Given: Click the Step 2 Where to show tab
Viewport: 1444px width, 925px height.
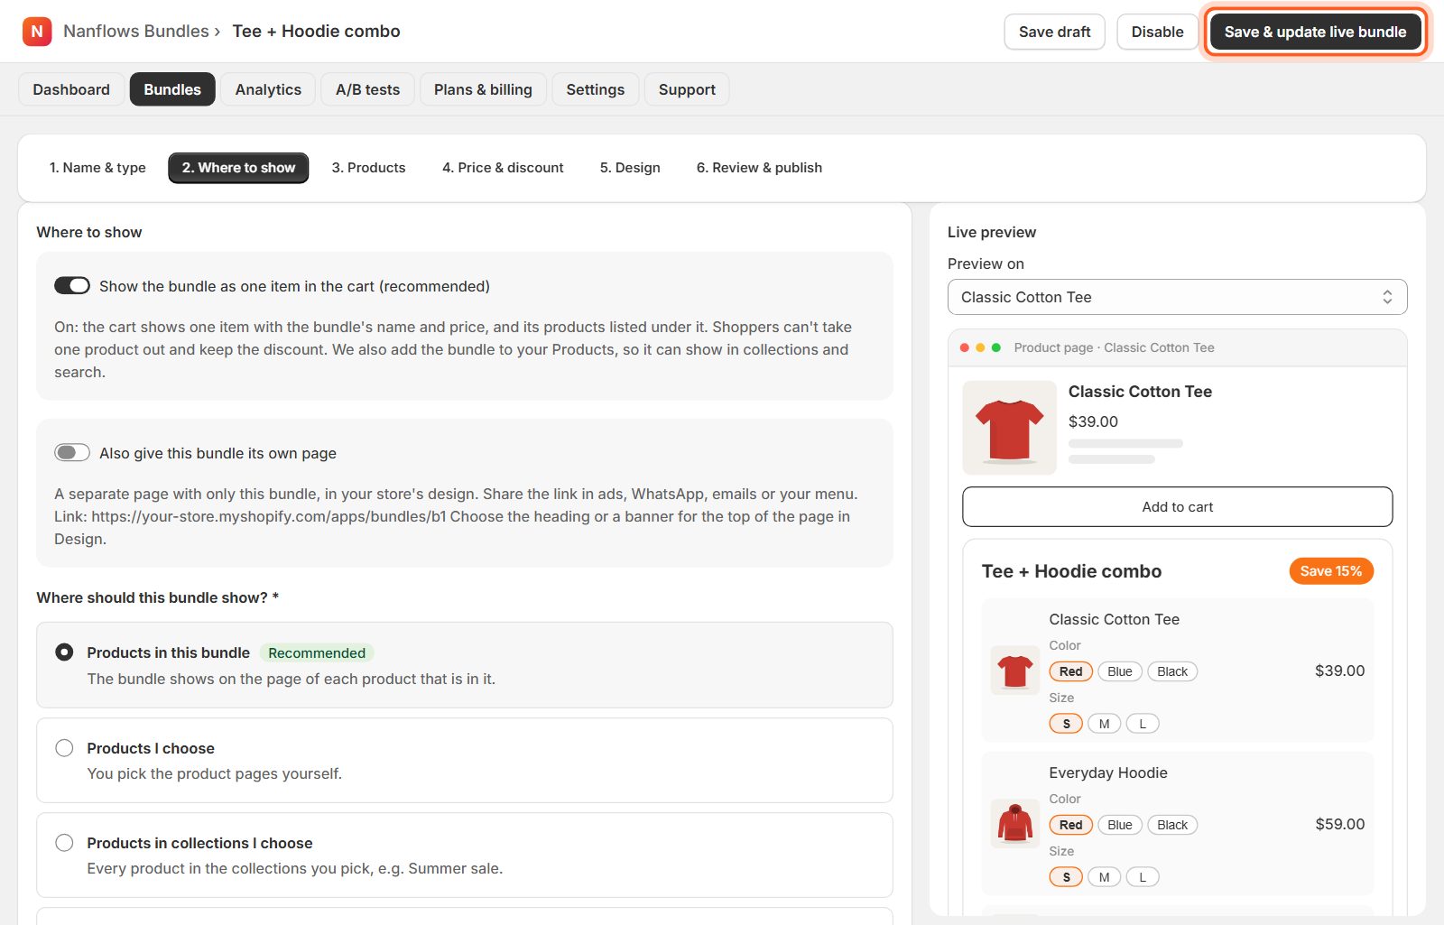Looking at the screenshot, I should [238, 168].
